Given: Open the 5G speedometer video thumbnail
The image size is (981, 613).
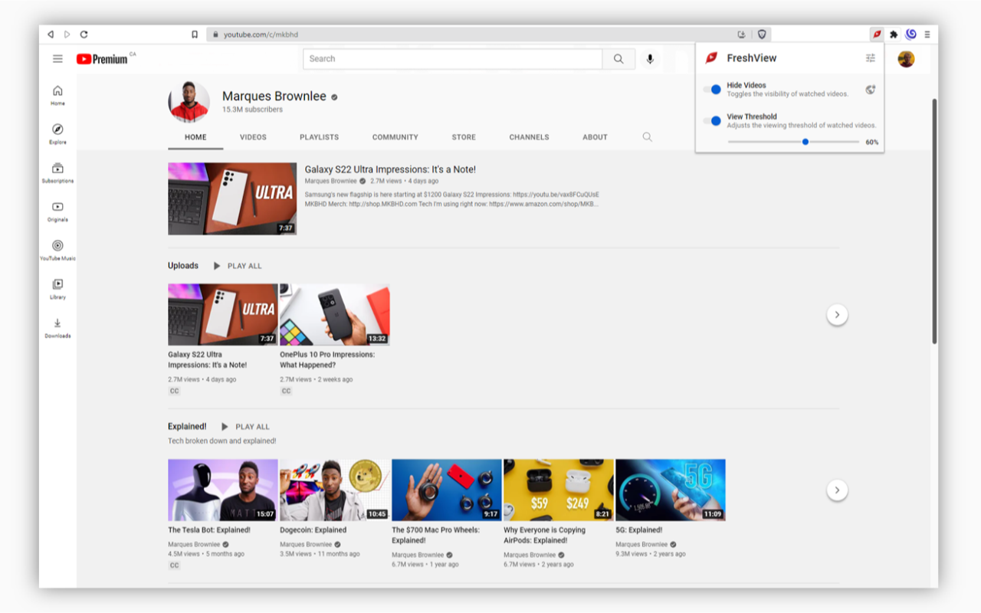Looking at the screenshot, I should tap(671, 490).
